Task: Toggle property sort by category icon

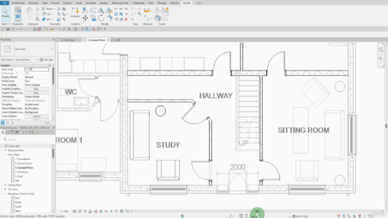Action: [2, 122]
